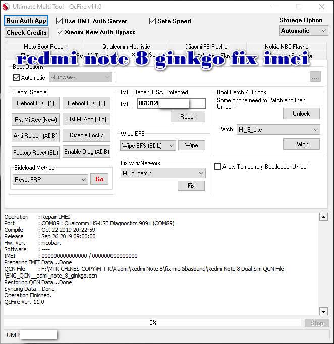Switch to Nokia NB0 Flasher tab
This screenshot has width=334, height=344.
287,47
